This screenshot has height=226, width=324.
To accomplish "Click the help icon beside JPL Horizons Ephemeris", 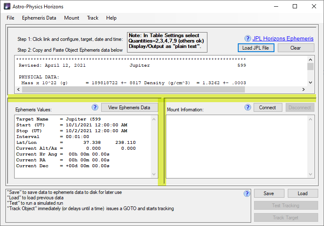I will (x=247, y=38).
